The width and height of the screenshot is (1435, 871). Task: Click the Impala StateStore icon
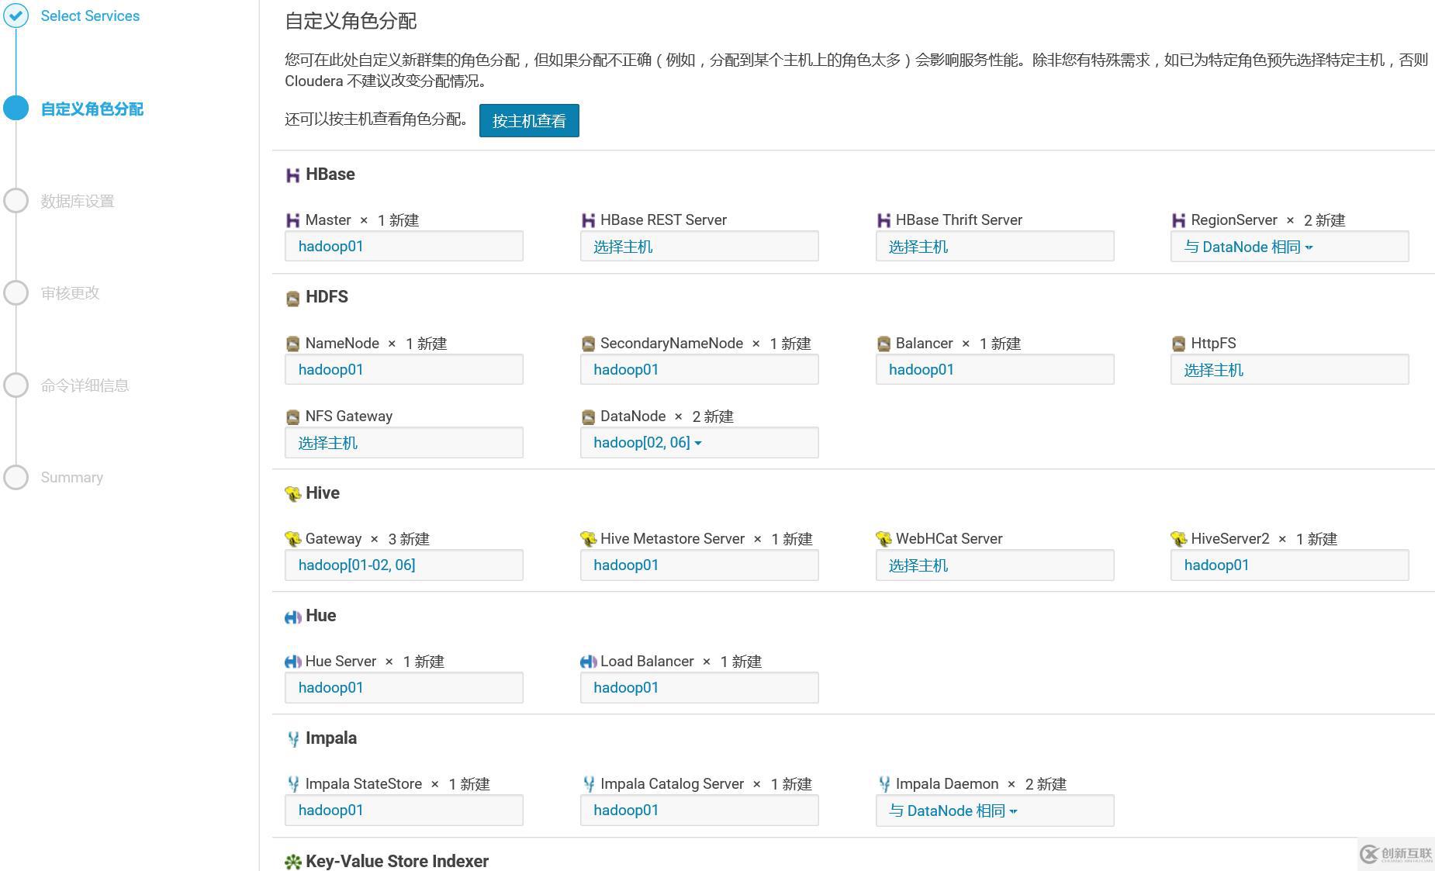[293, 784]
